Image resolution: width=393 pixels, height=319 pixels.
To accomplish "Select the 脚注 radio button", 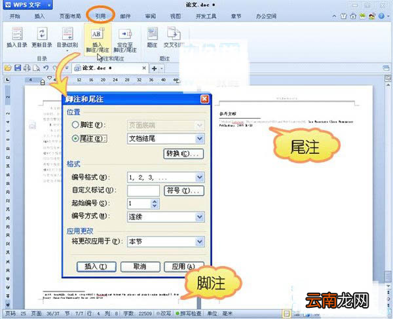I will [x=75, y=124].
